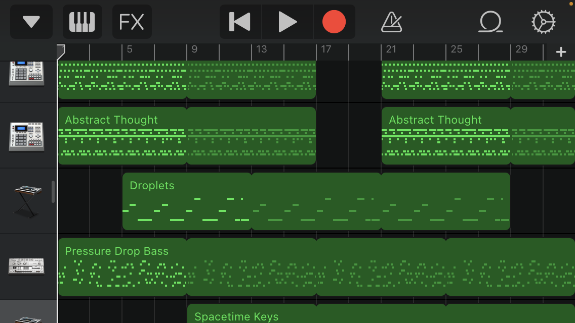
Task: Select the Pressure Drop Bass synth track icon
Action: coord(26,266)
